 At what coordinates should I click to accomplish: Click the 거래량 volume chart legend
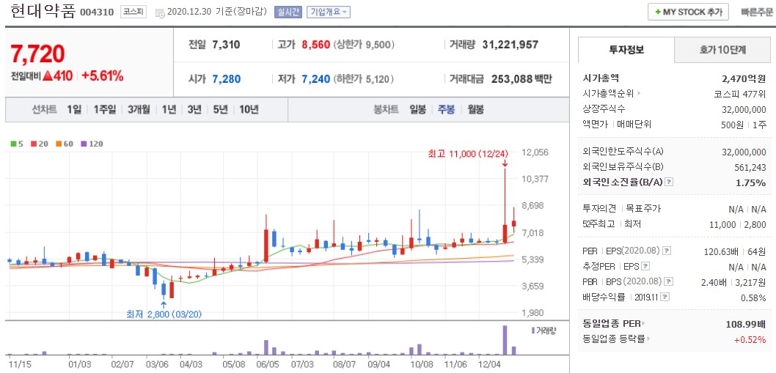(543, 330)
